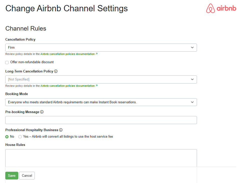Open the Cancellation Policy dropdown showing Firm

pos(101,47)
